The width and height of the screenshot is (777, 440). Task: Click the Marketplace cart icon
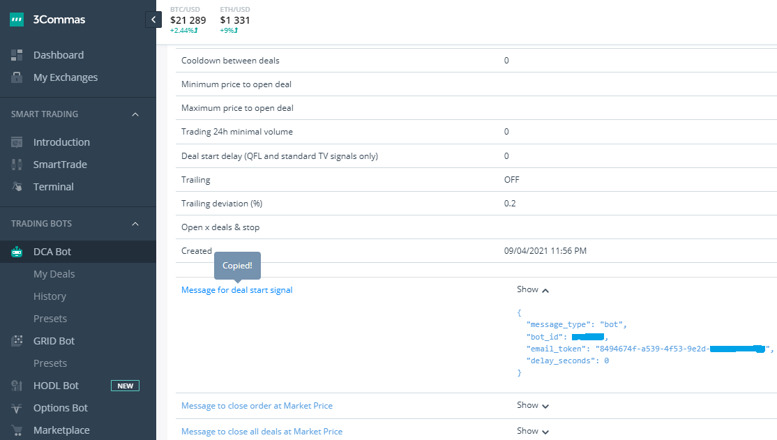coord(17,430)
